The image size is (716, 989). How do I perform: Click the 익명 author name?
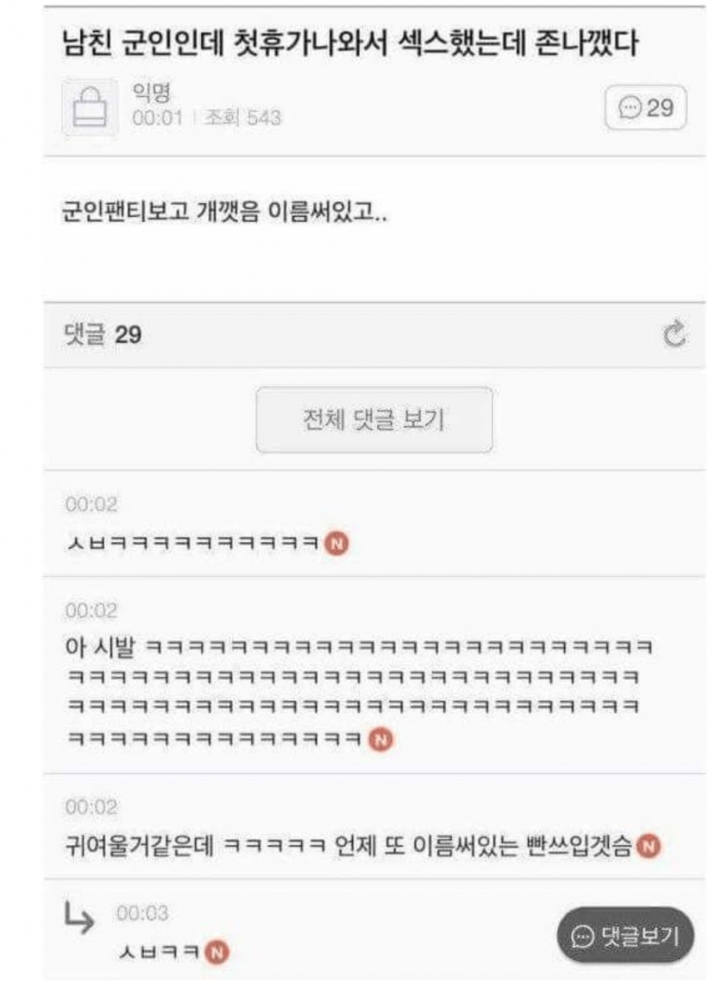152,93
